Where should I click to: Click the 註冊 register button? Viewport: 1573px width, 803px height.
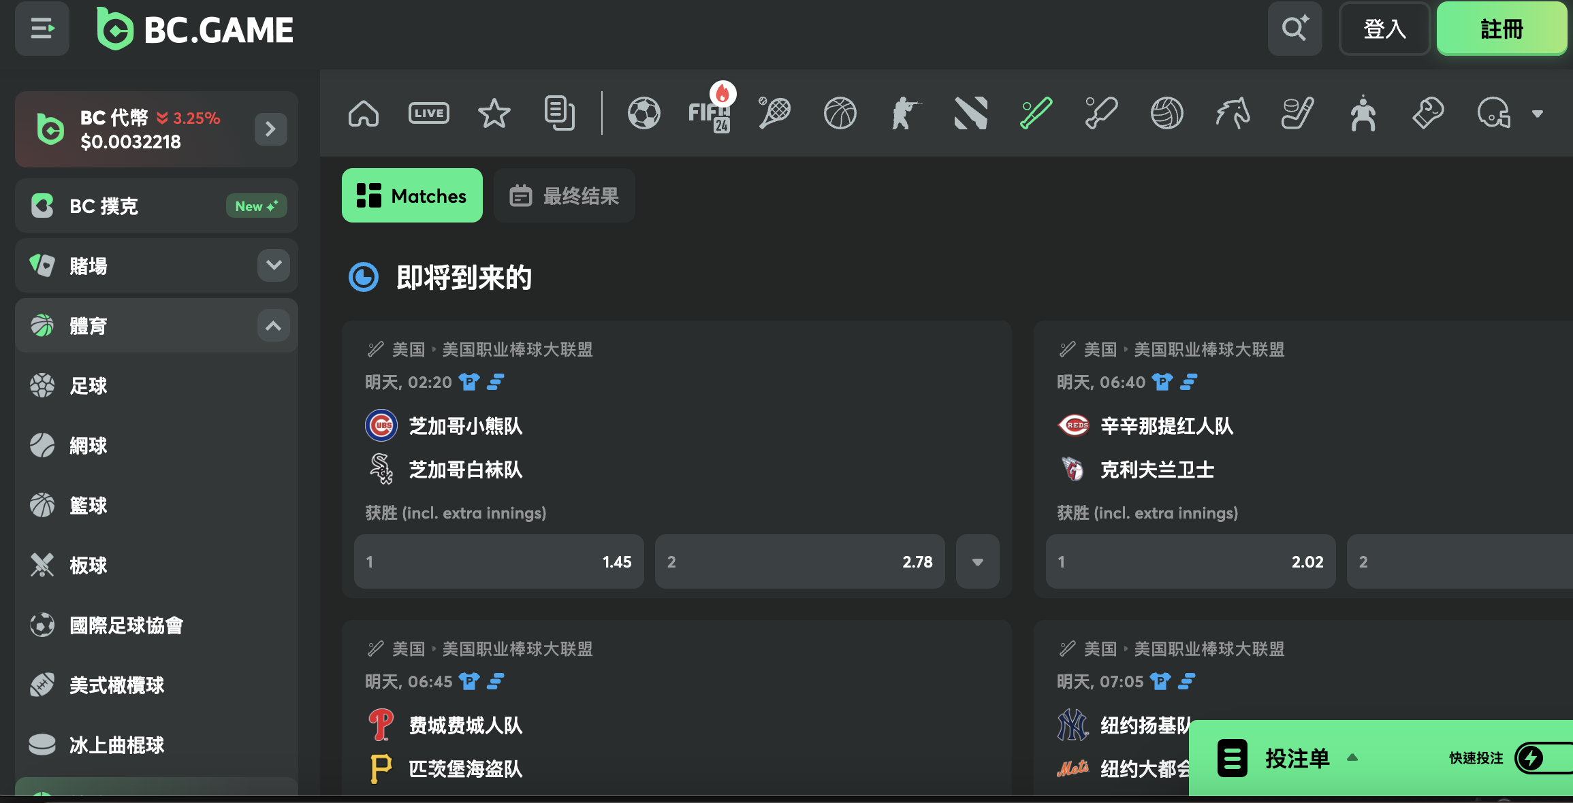tap(1501, 29)
